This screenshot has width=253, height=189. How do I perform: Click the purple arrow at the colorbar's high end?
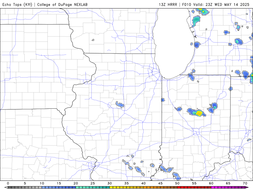pyautogui.click(x=247, y=187)
